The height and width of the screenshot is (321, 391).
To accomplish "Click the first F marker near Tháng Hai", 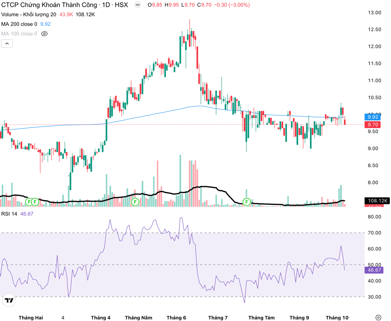I will (29, 202).
